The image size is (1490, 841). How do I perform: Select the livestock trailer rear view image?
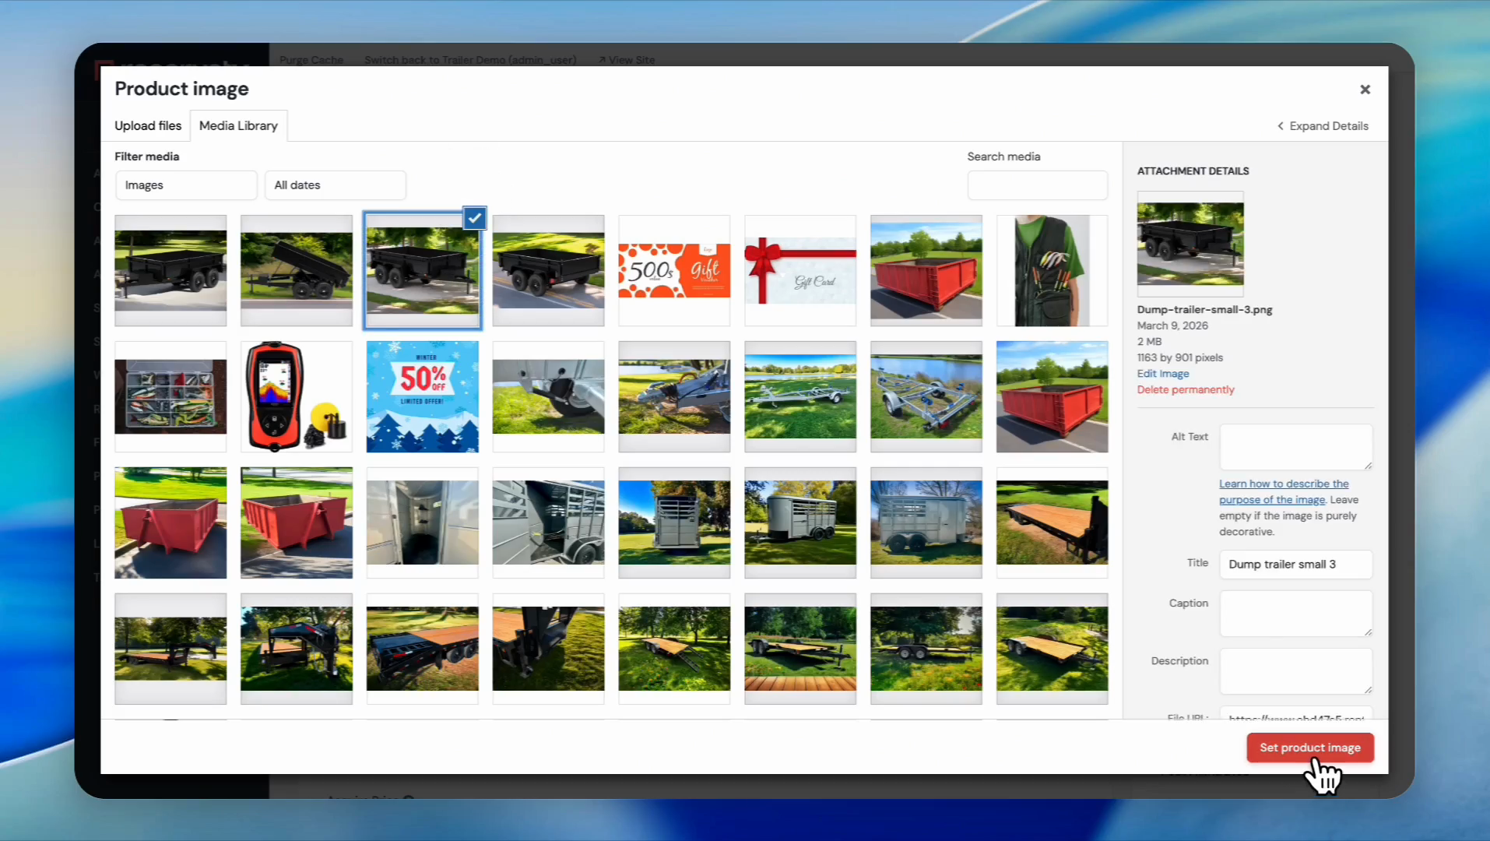(x=674, y=523)
